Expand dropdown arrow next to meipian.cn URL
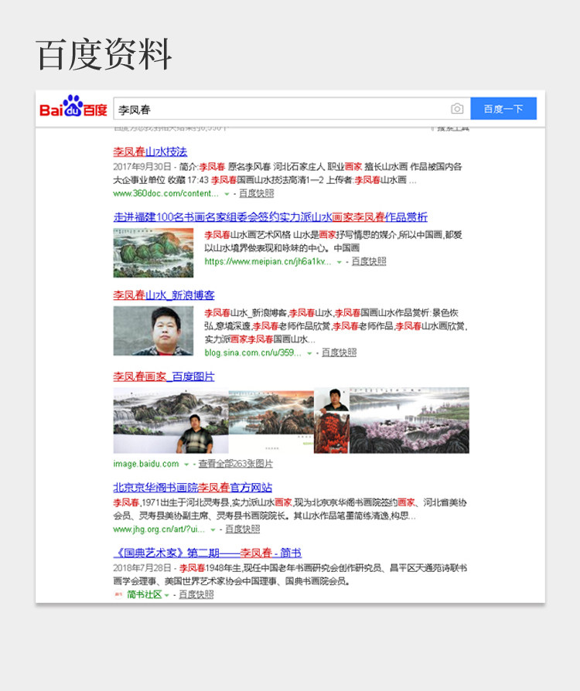The height and width of the screenshot is (691, 580). pyautogui.click(x=339, y=262)
